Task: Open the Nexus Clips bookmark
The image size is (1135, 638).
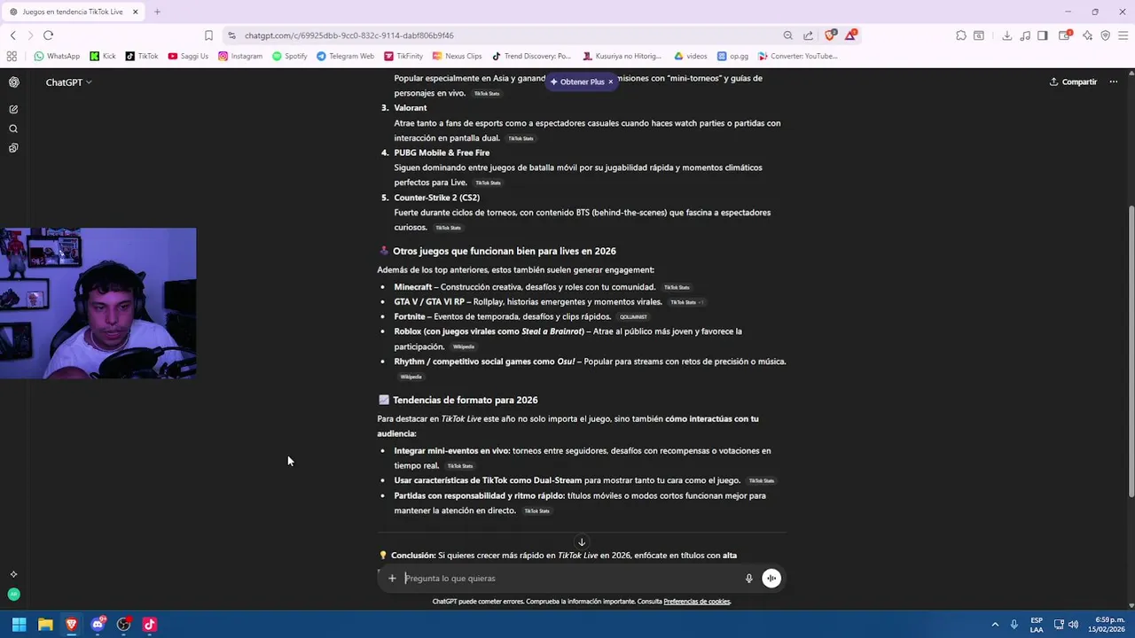Action: (x=458, y=56)
